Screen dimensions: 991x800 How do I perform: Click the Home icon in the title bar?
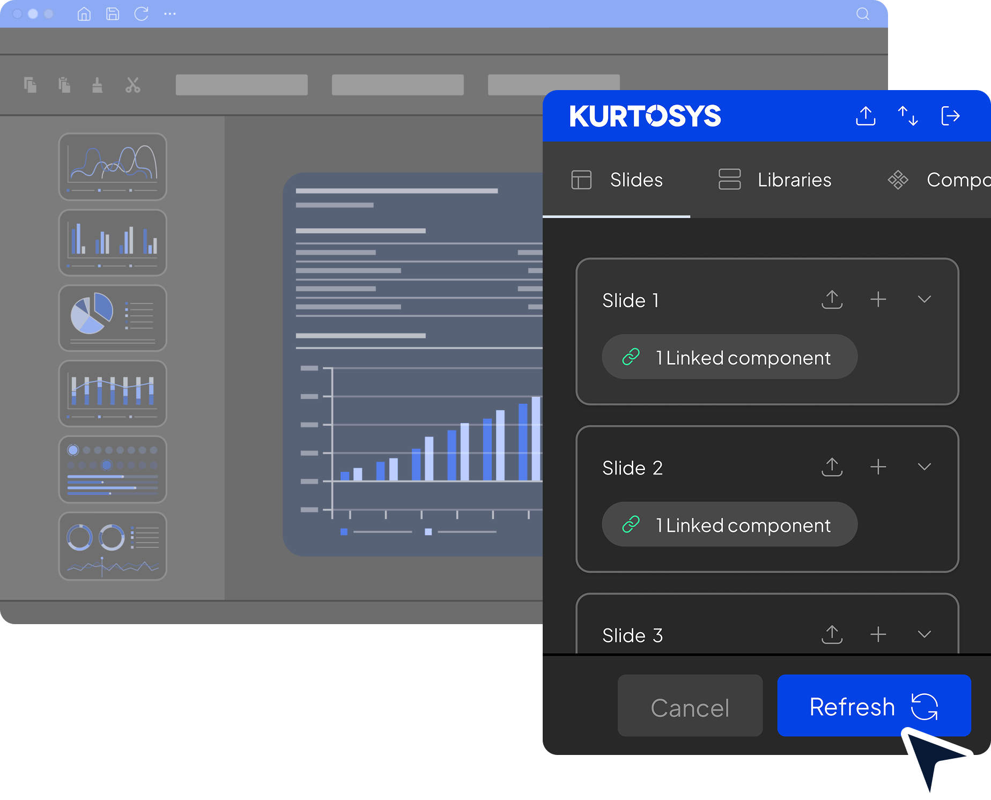84,14
